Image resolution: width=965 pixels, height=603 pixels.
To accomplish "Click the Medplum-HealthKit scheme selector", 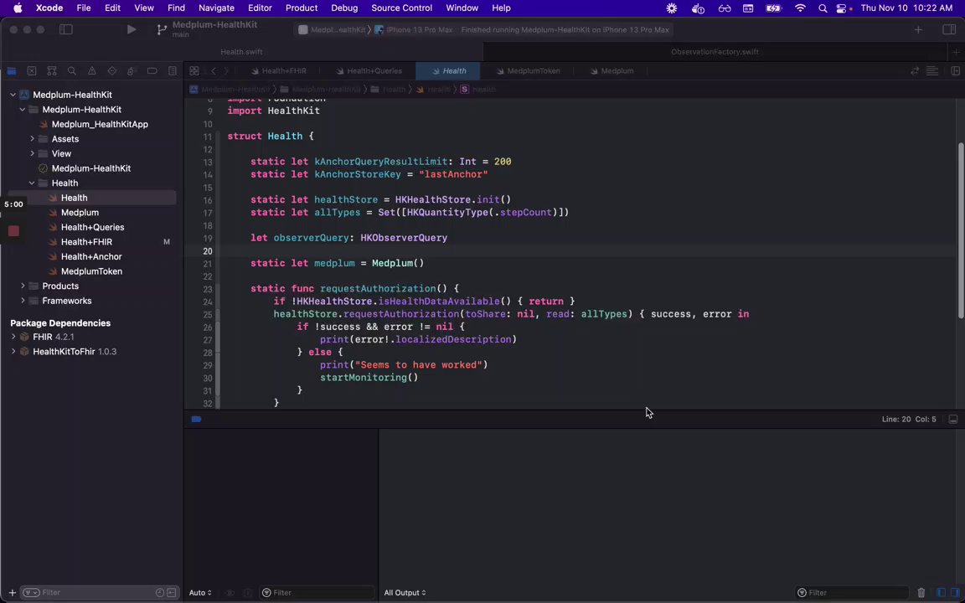I will click(x=333, y=29).
